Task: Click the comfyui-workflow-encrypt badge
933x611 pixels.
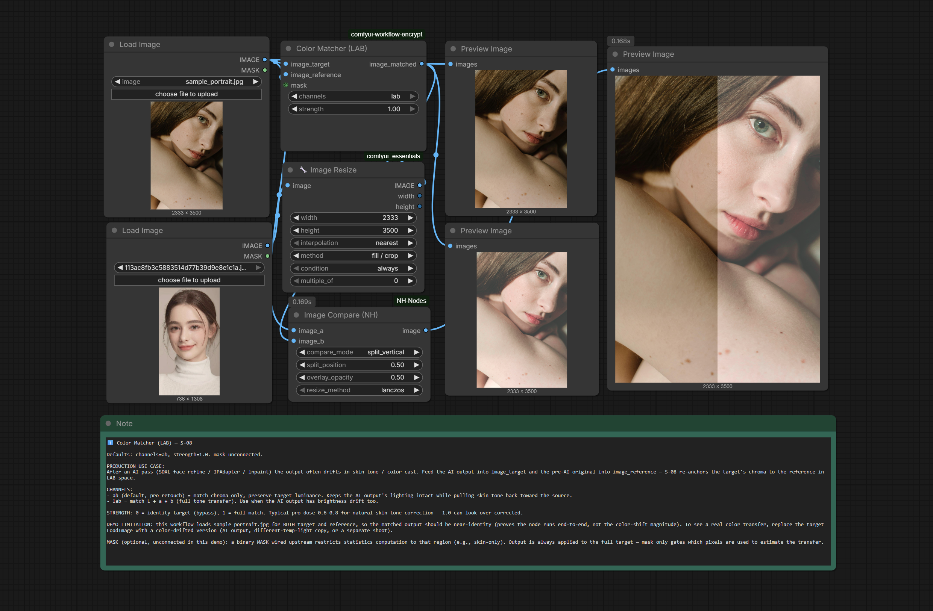Action: click(387, 34)
